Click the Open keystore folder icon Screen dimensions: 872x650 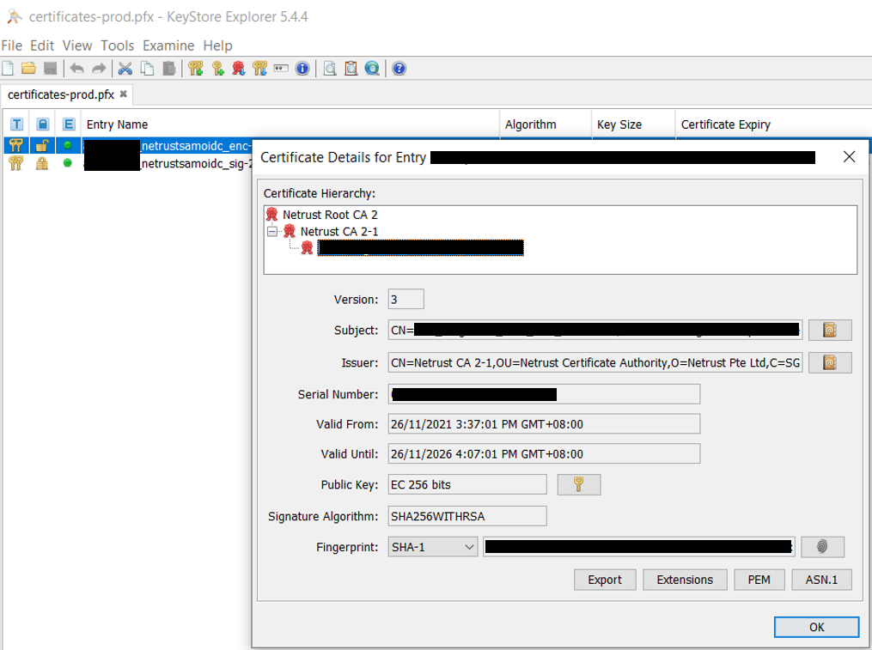28,69
